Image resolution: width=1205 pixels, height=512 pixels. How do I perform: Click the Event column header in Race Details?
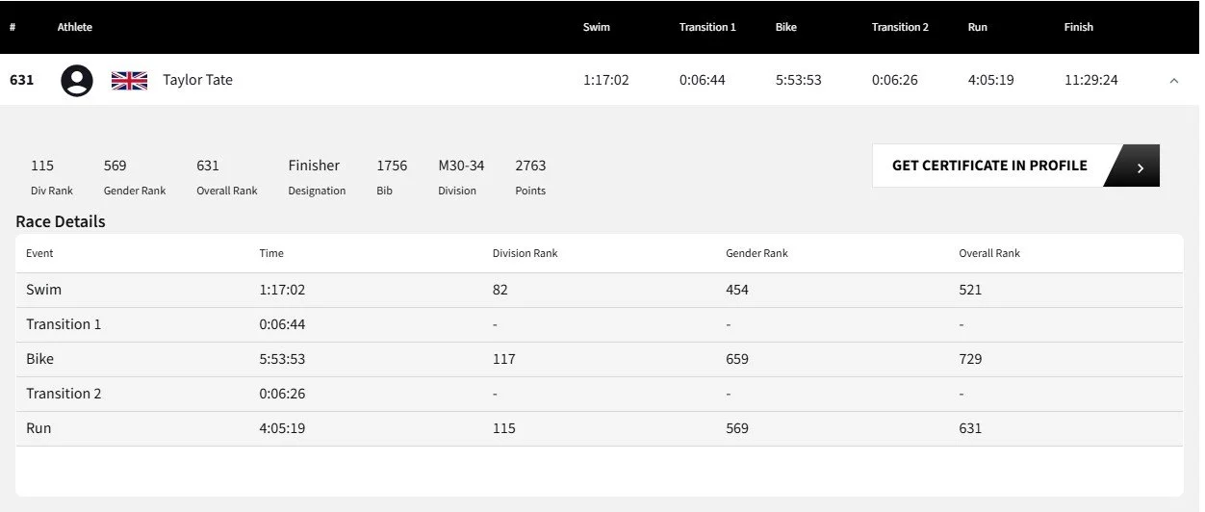39,253
